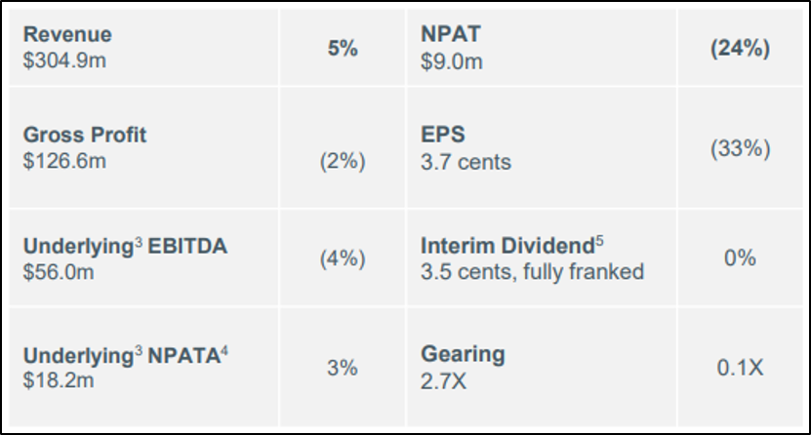Select the $9.0m NPAT value
Viewport: 811px width, 435px height.
tap(452, 60)
